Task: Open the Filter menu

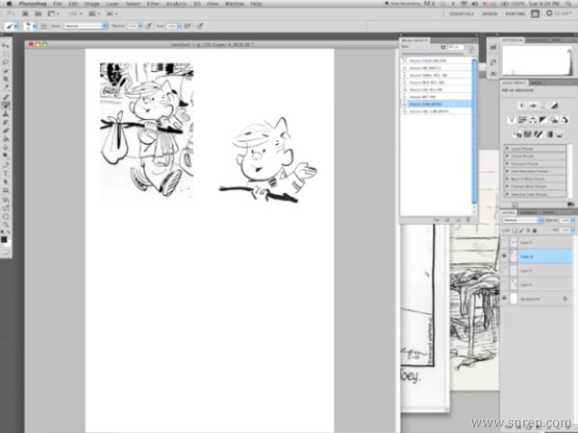Action: (153, 4)
